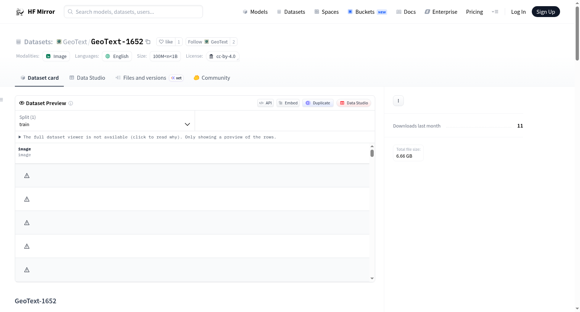Viewport: 580px width, 312px height.
Task: Open the GeoText owner link in title
Action: click(x=75, y=42)
